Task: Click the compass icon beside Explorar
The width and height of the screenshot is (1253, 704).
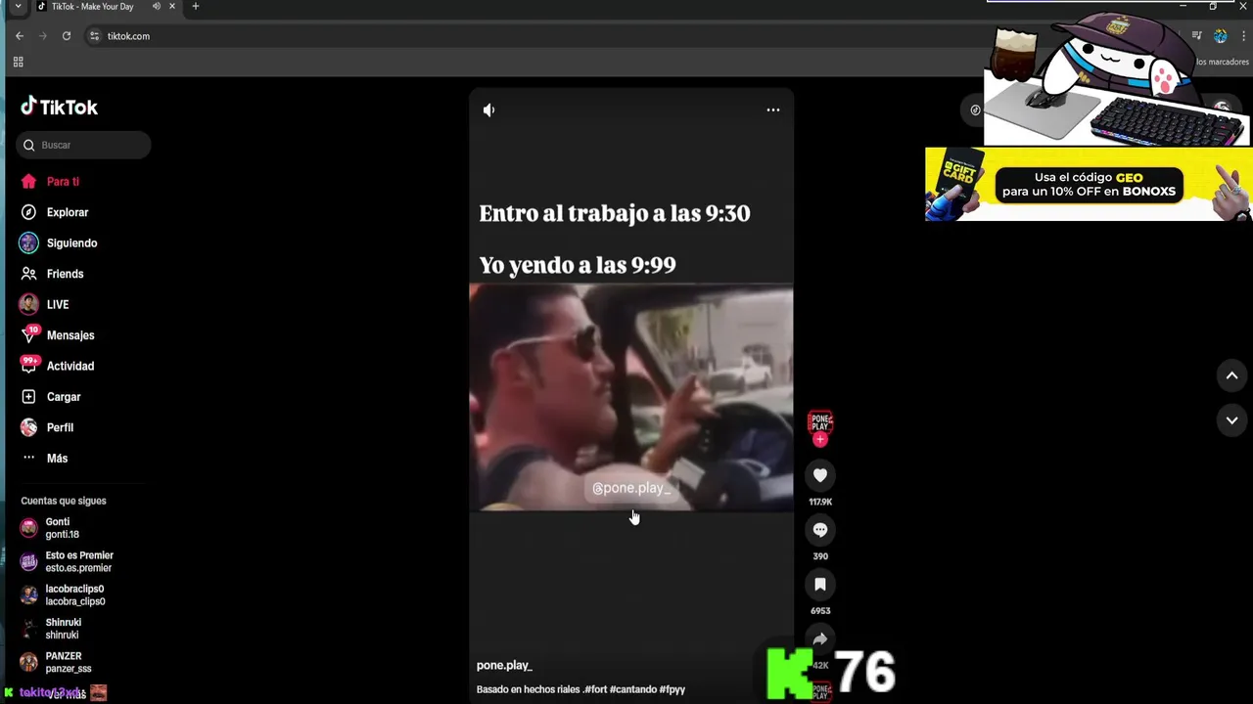Action: pyautogui.click(x=28, y=212)
